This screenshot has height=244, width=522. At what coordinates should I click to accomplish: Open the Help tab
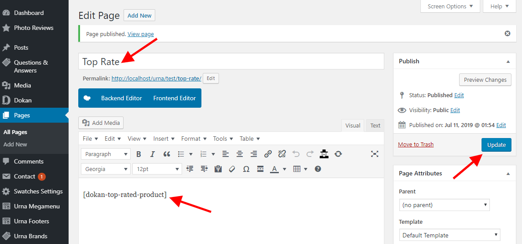pos(500,6)
